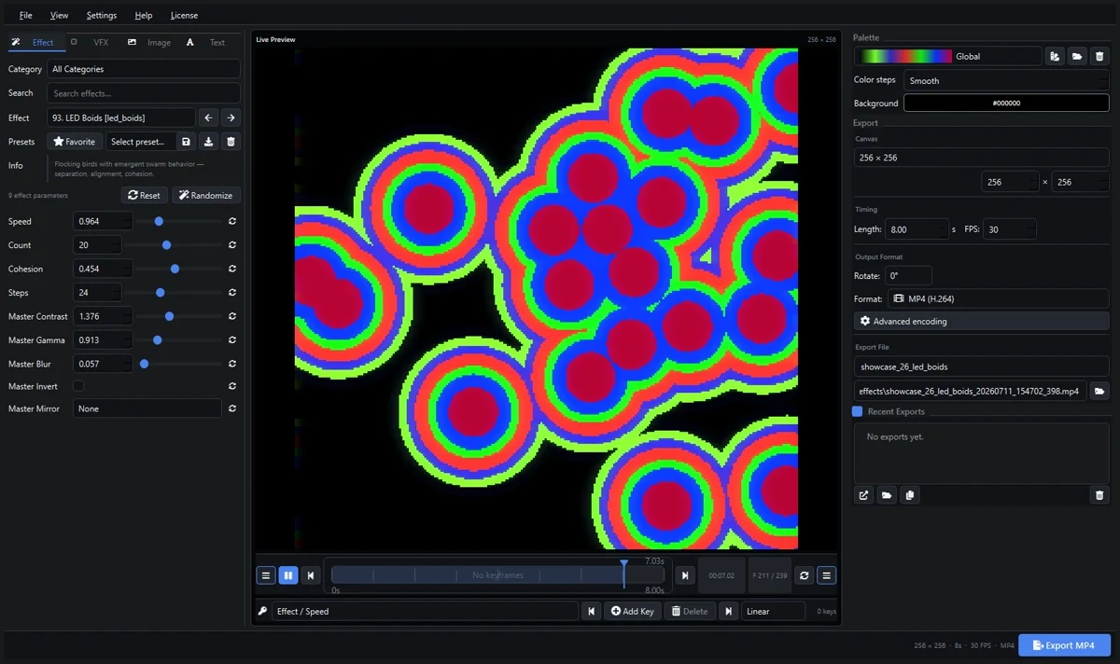
Task: Open the Select preset dropdown
Action: pos(140,142)
